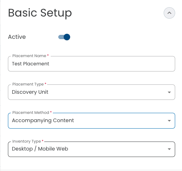
Task: Click the Active label text
Action: 17,37
